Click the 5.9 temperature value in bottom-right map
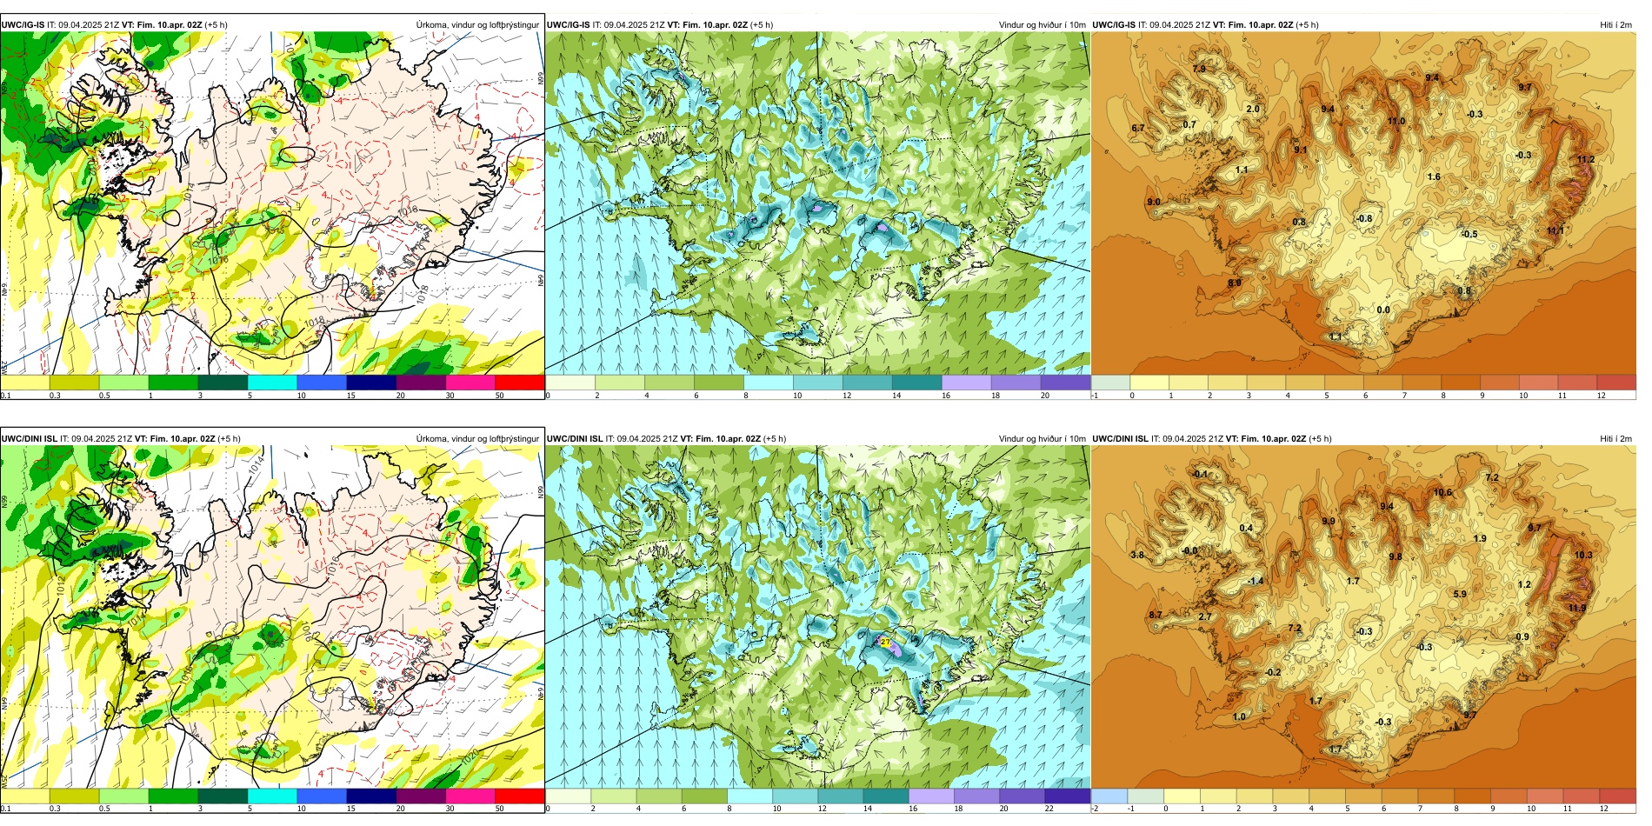The width and height of the screenshot is (1652, 826). (1460, 595)
